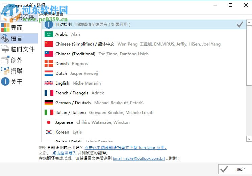Choose Dutch language by Jasper Verweij

point(144,73)
